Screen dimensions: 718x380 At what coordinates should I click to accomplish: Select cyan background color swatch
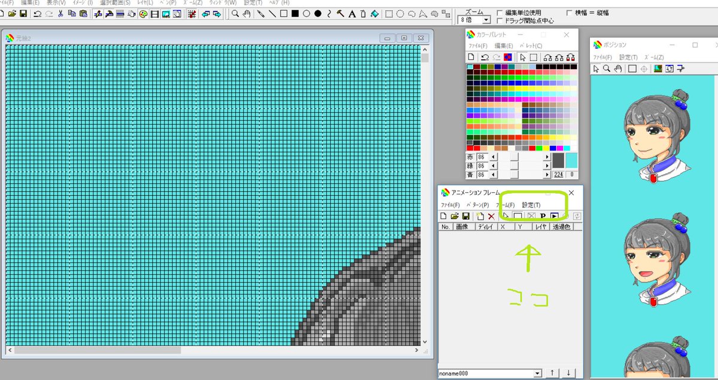point(571,160)
